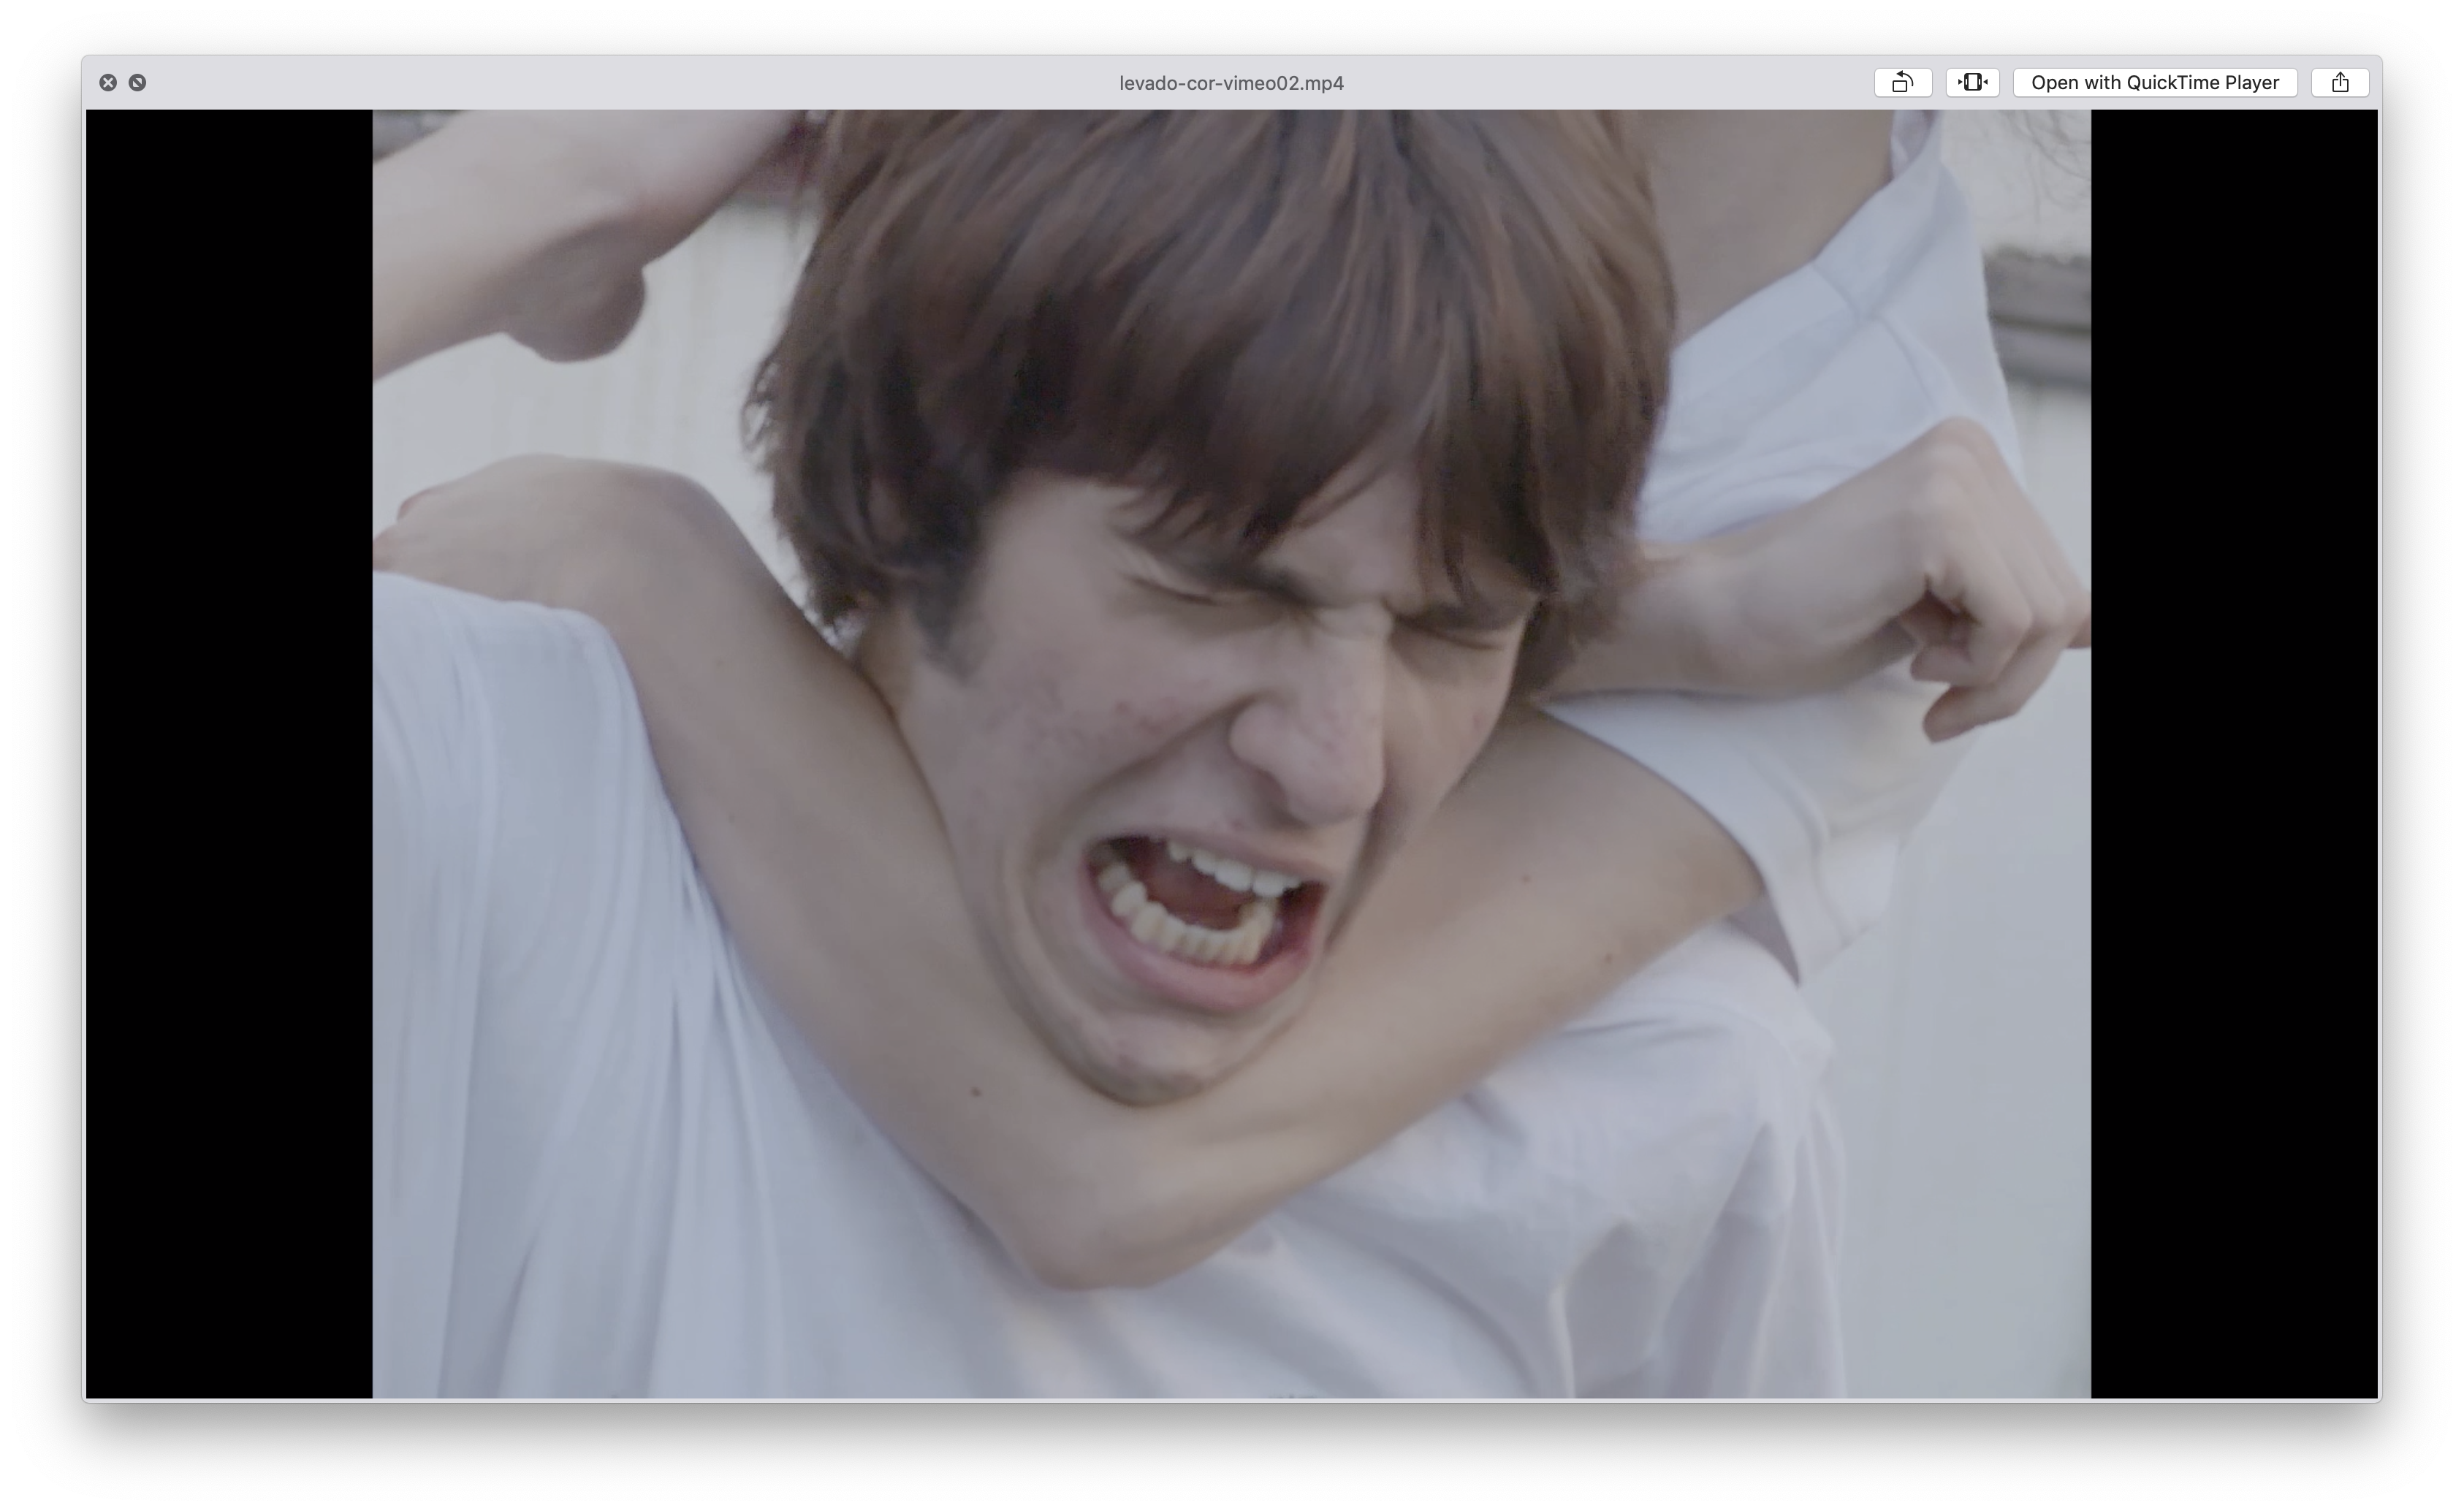This screenshot has width=2464, height=1511.
Task: Click the levado-cor-vimeo02.mp4 title text
Action: click(1231, 83)
